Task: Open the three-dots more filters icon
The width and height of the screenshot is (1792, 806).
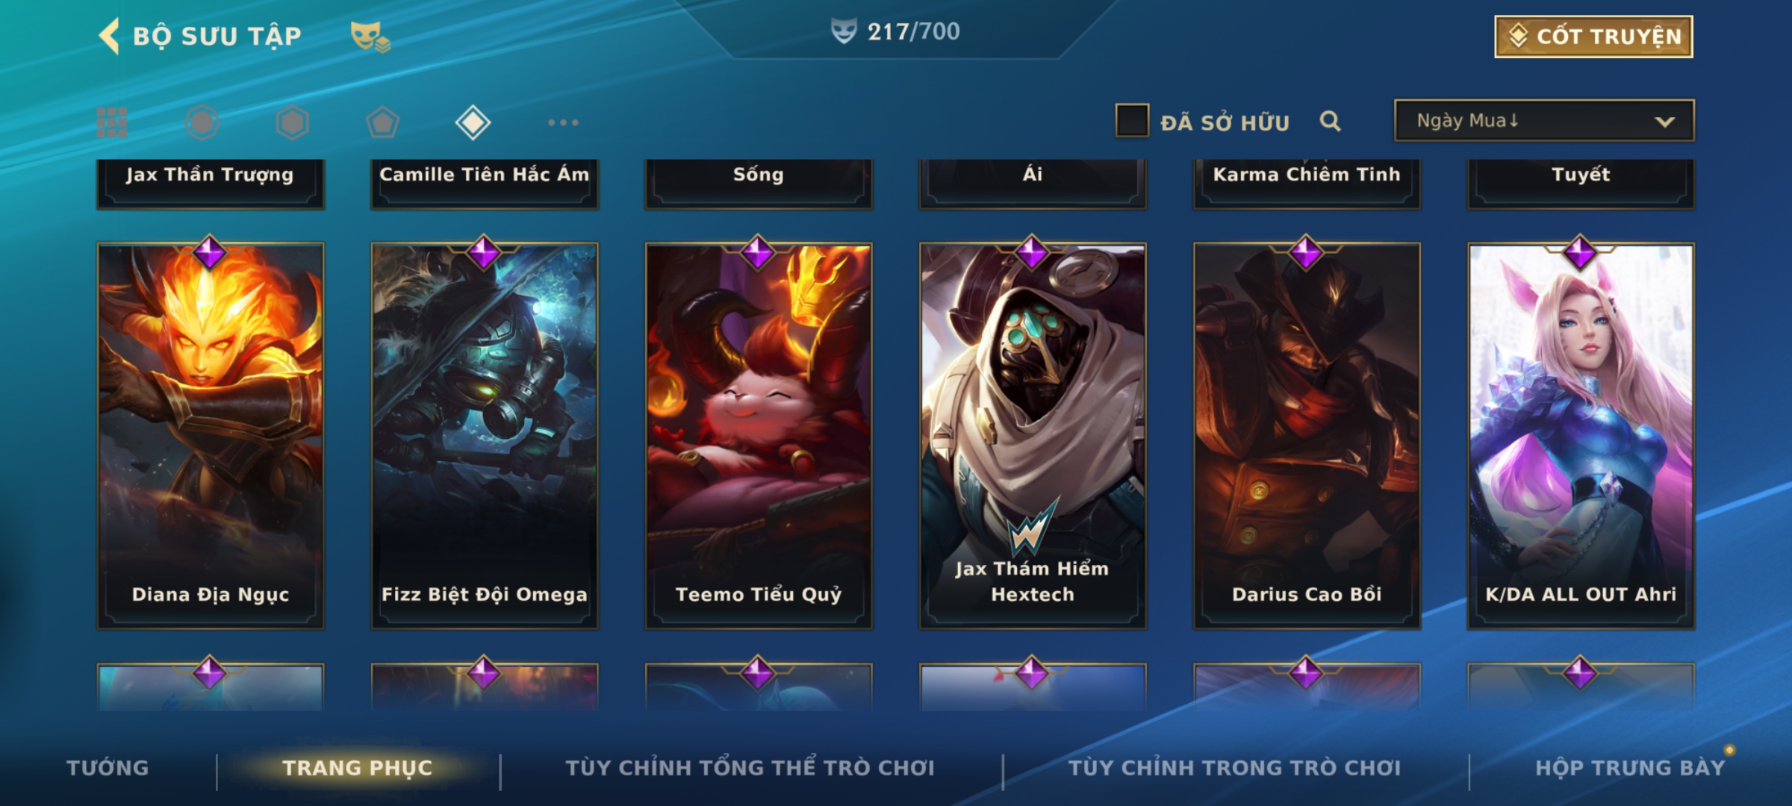Action: (x=563, y=122)
